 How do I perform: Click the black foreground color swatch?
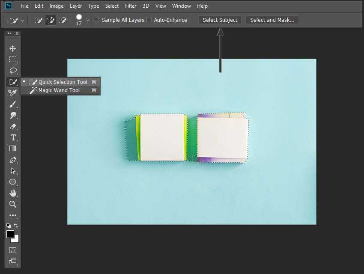10,234
